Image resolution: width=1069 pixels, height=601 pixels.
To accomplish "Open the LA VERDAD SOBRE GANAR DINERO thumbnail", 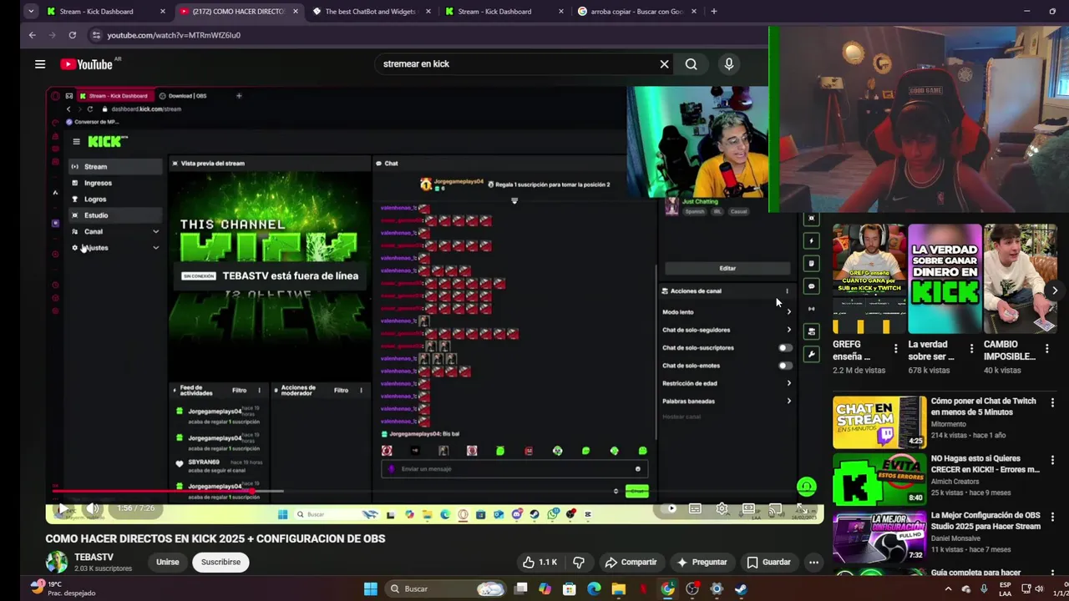I will click(945, 279).
